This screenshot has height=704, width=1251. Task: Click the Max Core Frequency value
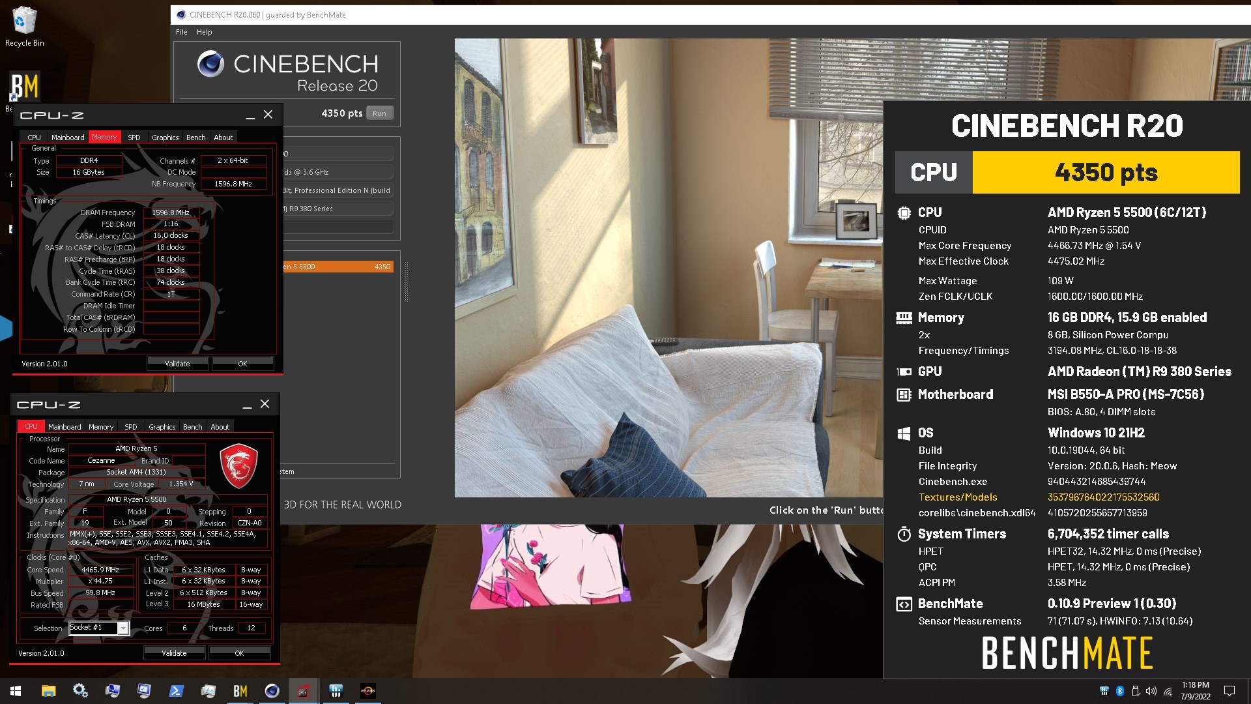1094,246
